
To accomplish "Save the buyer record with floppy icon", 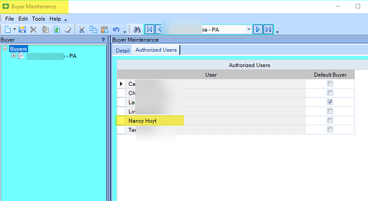I will pyautogui.click(x=22, y=29).
